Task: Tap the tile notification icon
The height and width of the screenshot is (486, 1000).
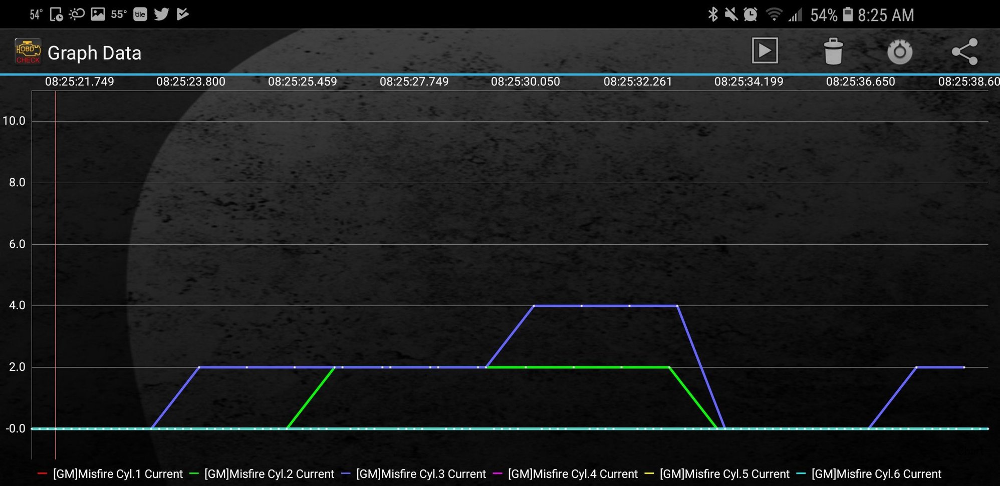Action: coord(140,14)
